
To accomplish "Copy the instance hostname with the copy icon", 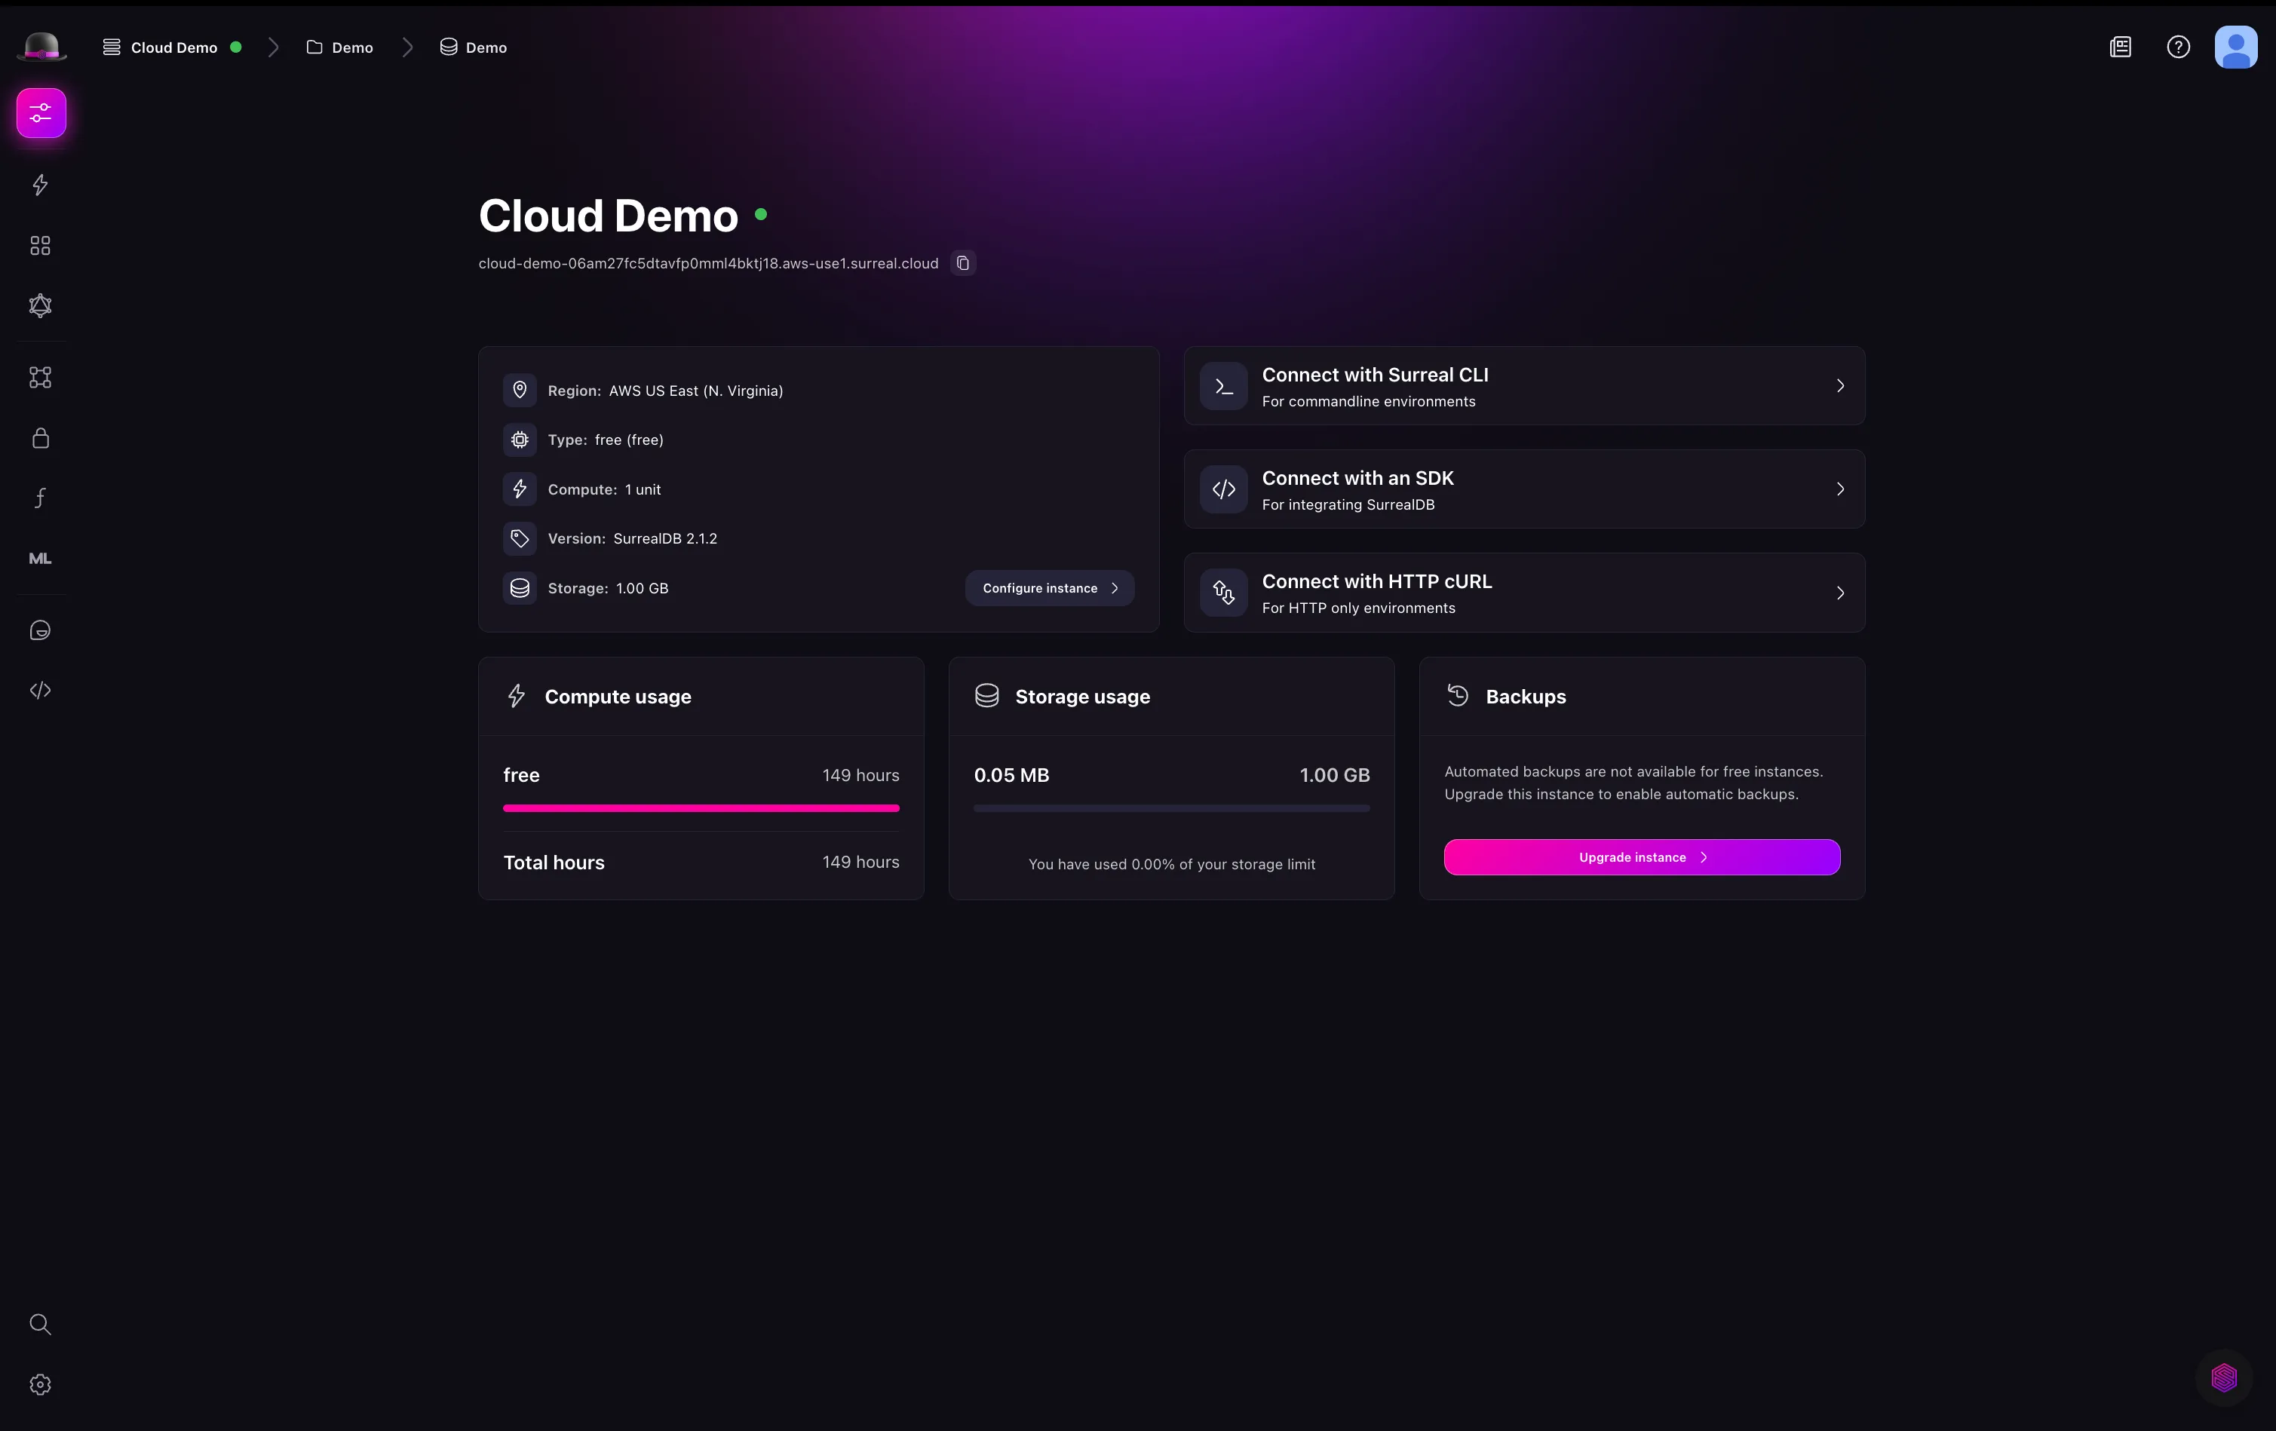I will 962,263.
